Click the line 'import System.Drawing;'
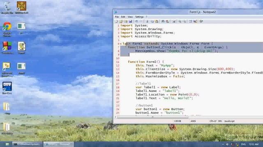The width and height of the screenshot is (263, 147). click(142, 29)
